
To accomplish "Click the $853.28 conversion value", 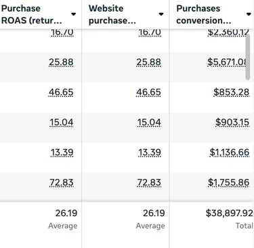I will coord(232,92).
